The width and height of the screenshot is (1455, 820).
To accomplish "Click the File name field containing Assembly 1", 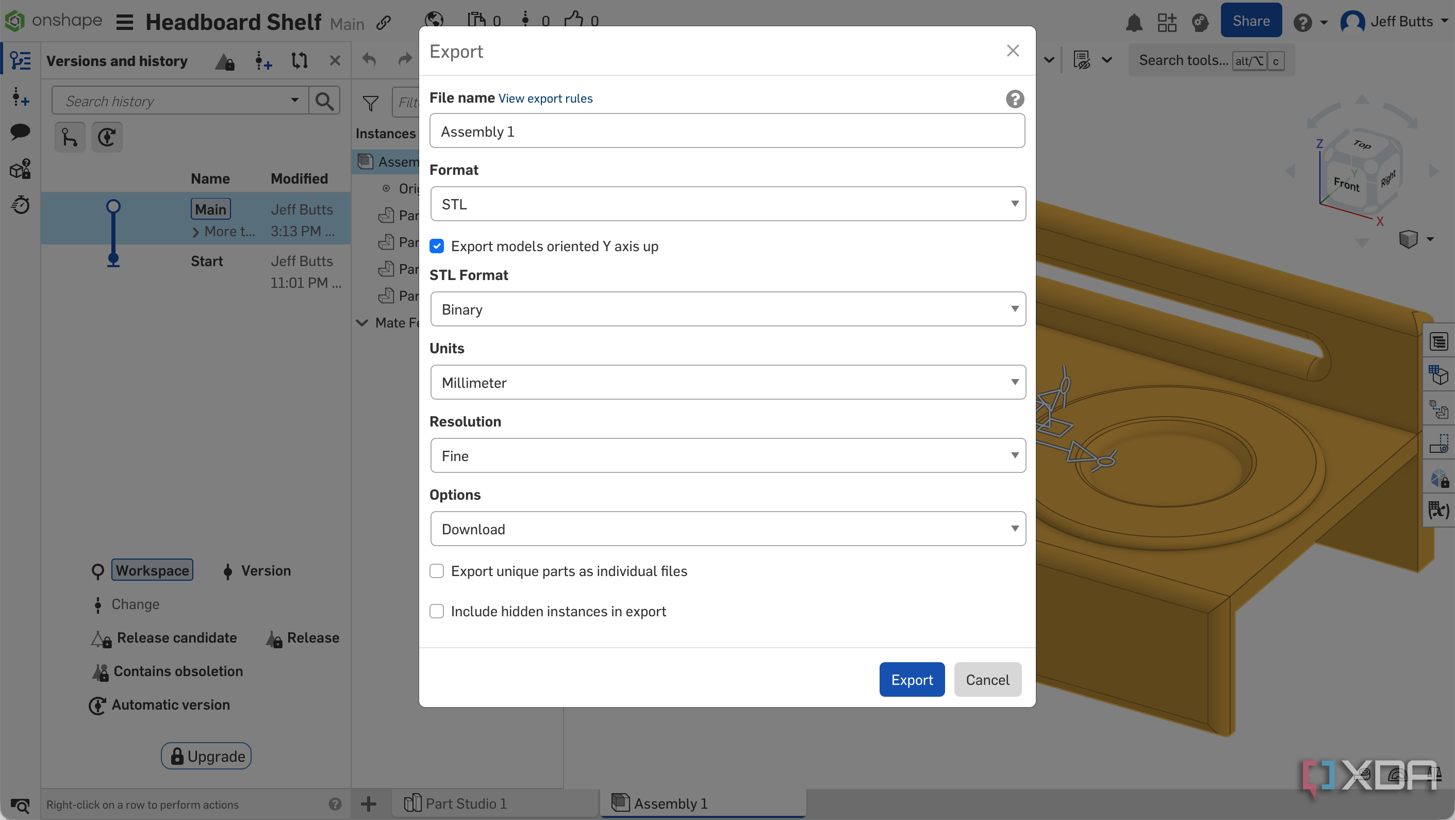I will point(727,131).
